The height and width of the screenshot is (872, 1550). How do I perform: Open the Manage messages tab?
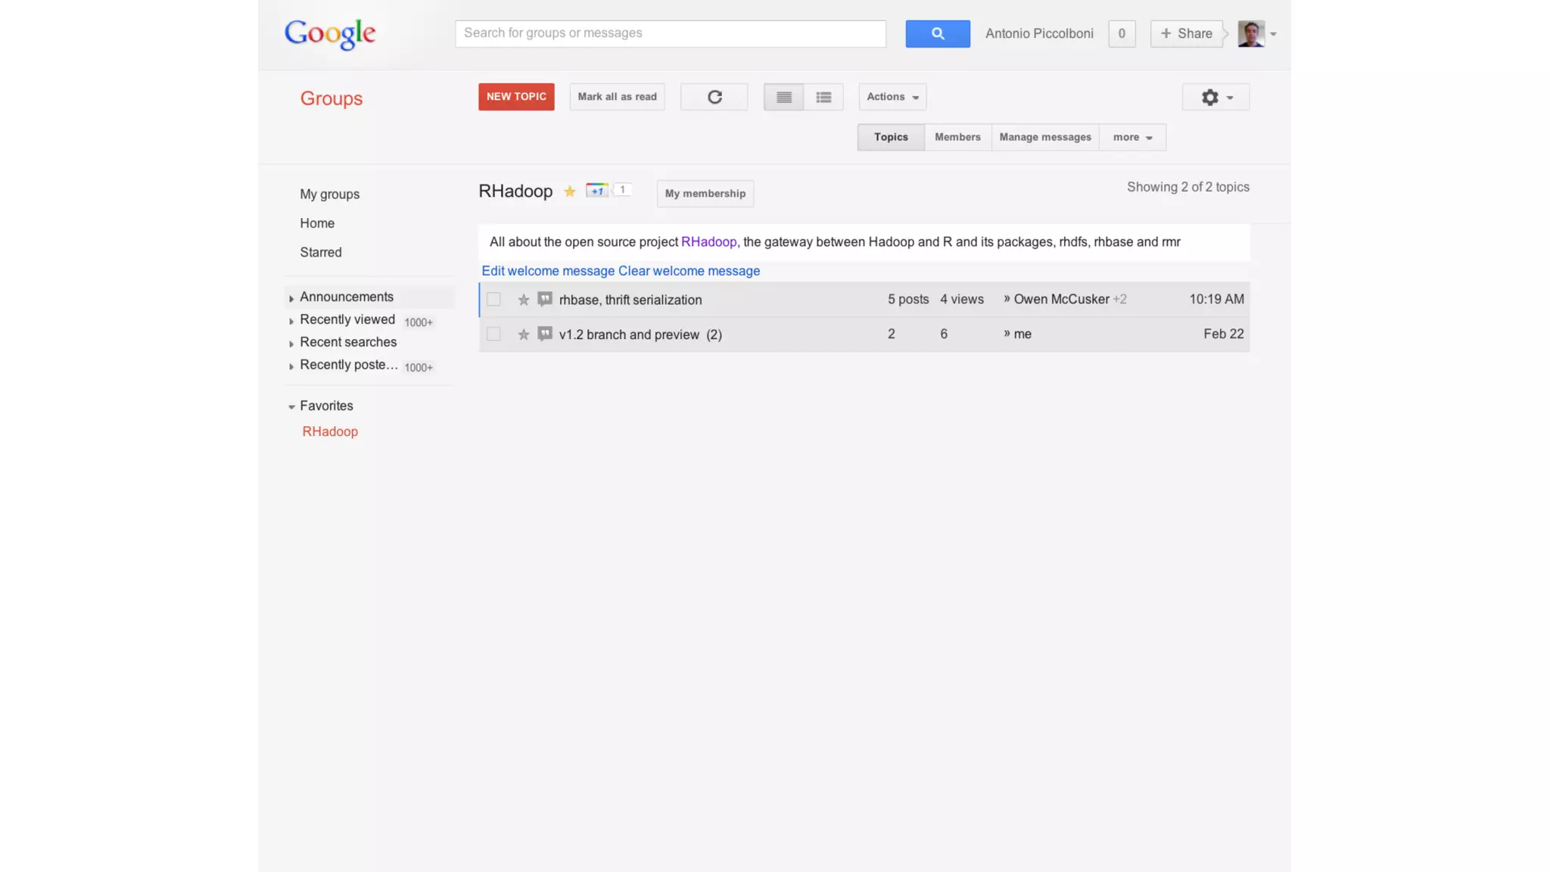click(x=1044, y=137)
